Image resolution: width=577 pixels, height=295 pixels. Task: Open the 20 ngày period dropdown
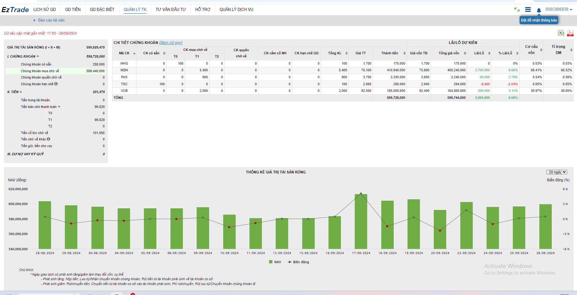(557, 172)
